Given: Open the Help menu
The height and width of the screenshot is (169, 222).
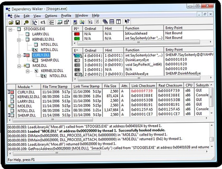Looking at the screenshot, I should (x=95, y=15).
